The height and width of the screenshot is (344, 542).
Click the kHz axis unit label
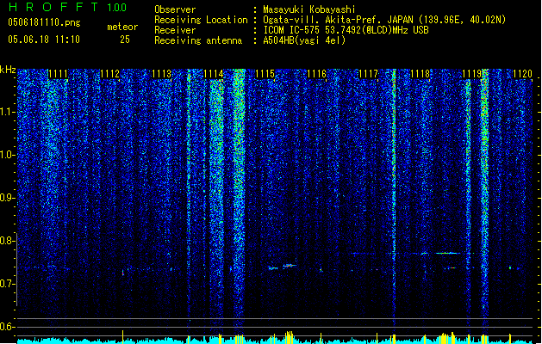(x=8, y=70)
